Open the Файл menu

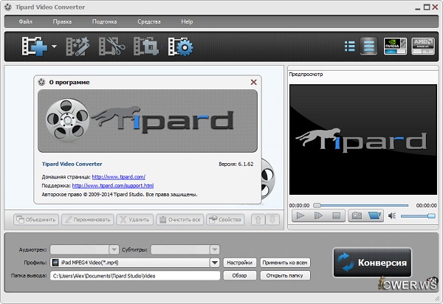[x=24, y=21]
